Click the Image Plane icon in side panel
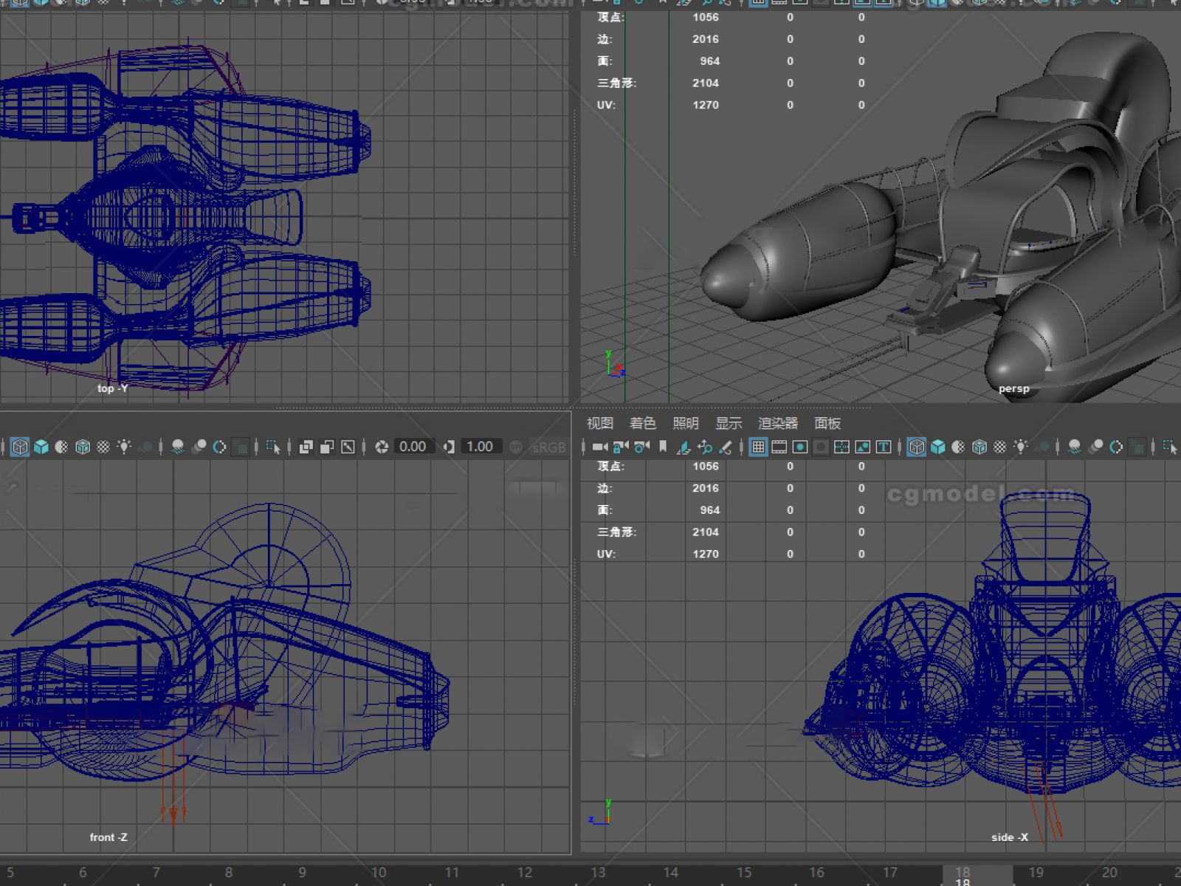Viewport: 1181px width, 886px height. click(684, 447)
